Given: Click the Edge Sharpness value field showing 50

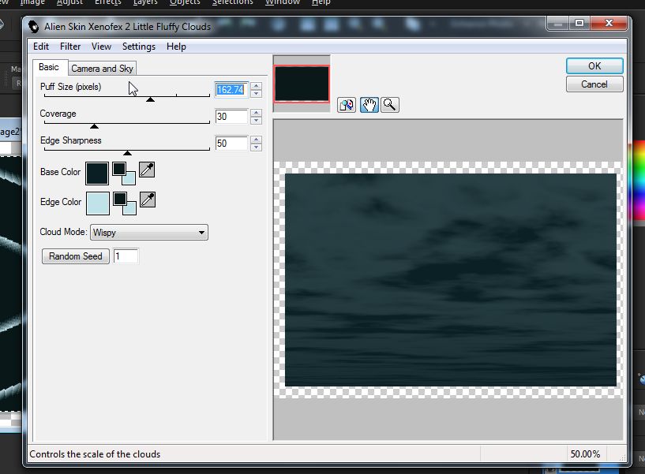Looking at the screenshot, I should [231, 144].
